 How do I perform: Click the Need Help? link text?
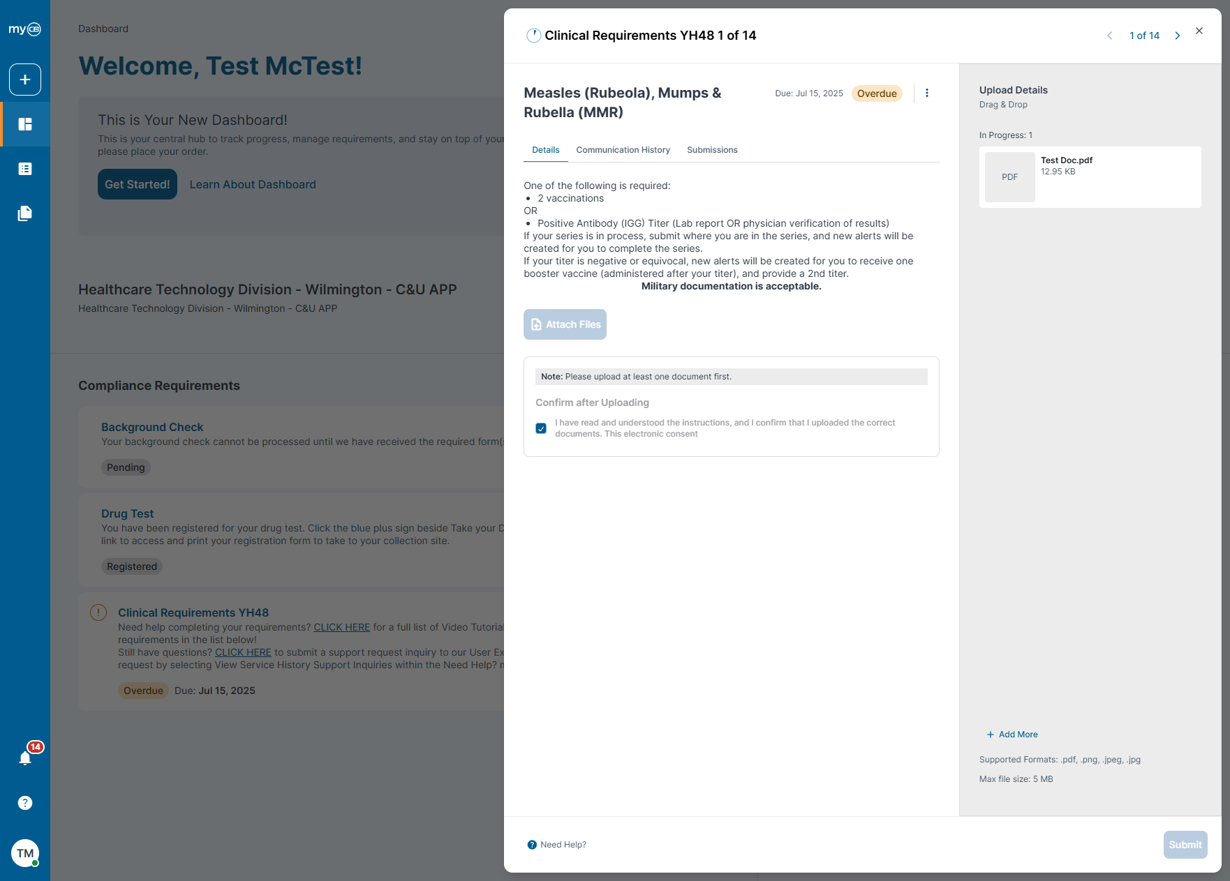563,845
